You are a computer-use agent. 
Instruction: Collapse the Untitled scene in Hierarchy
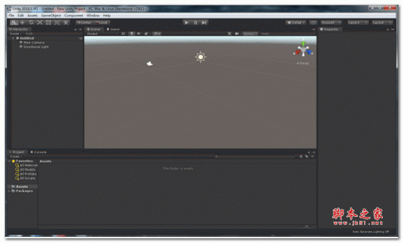[x=13, y=38]
